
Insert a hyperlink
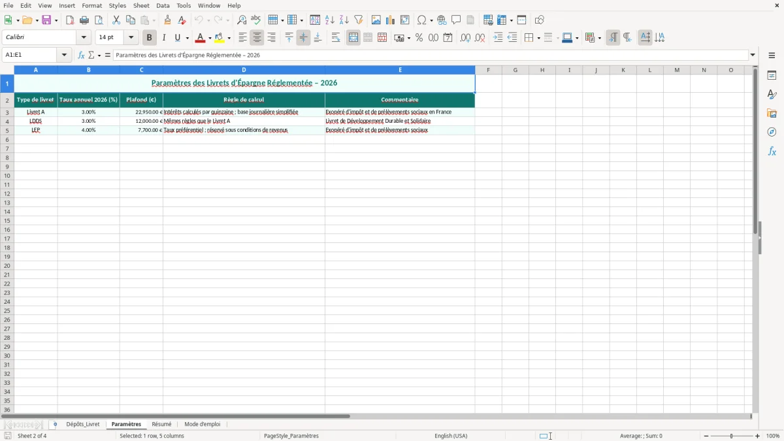tap(442, 20)
